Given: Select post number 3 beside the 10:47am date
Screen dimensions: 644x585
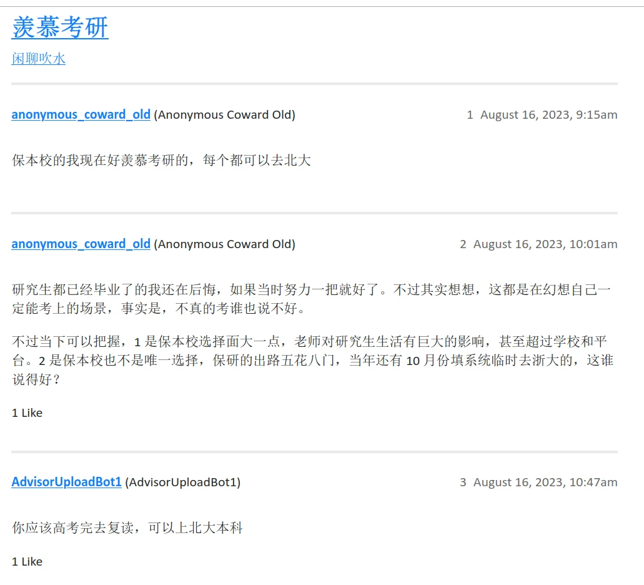Looking at the screenshot, I should click(x=463, y=482).
